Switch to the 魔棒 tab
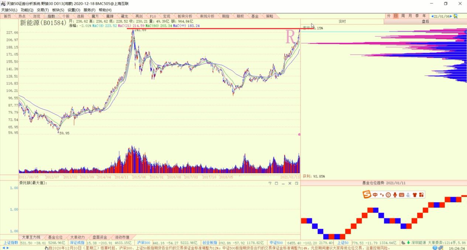The height and width of the screenshot is (250, 467). [x=110, y=16]
